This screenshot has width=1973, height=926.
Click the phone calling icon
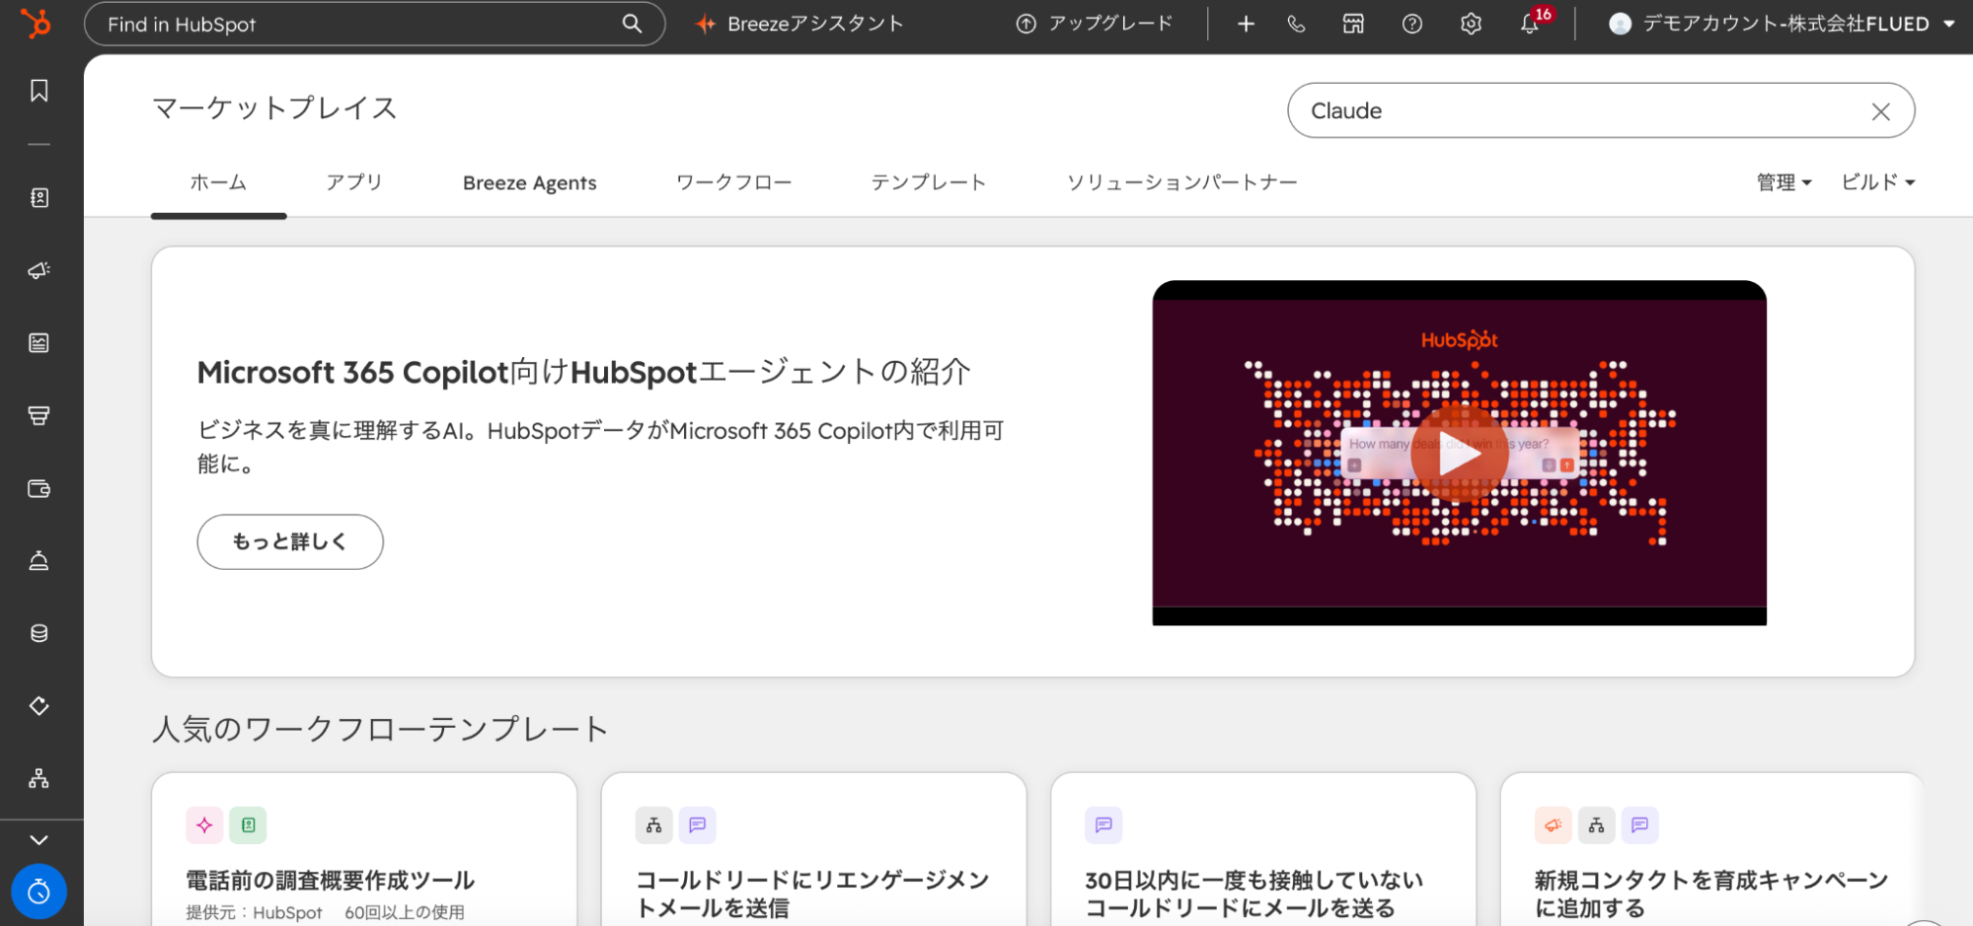point(1296,24)
